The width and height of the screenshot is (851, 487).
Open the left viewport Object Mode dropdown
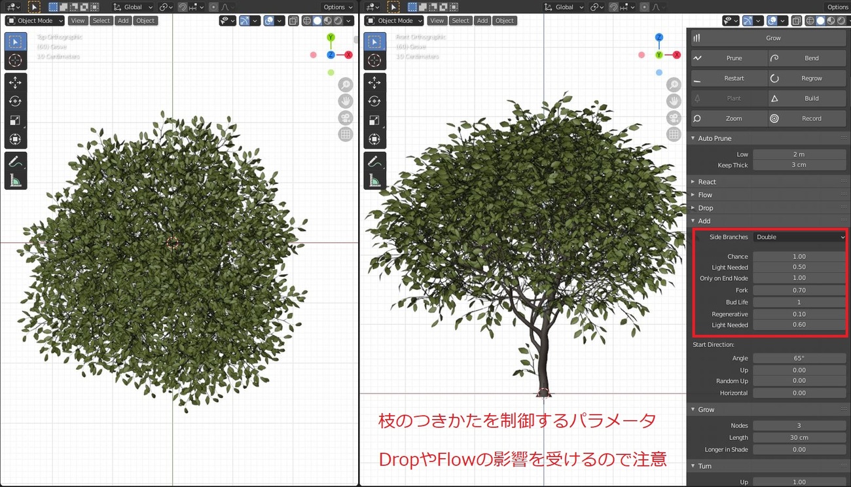pos(35,21)
